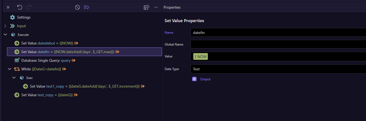The height and width of the screenshot is (121, 366).
Task: Expand the Input node chevron
Action: coord(5,26)
